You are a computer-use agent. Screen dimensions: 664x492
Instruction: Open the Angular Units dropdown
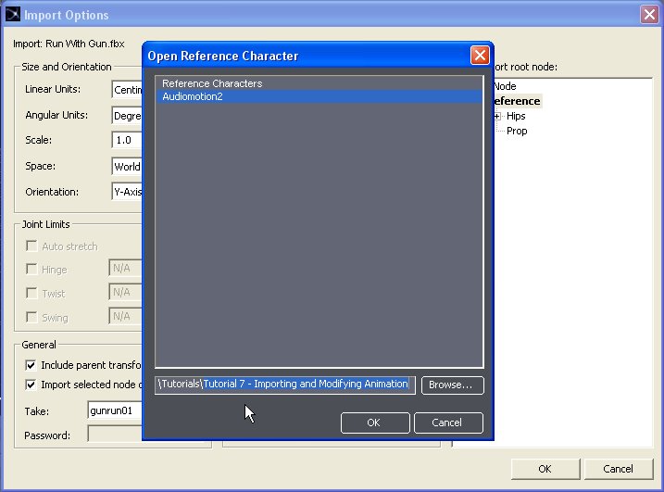(127, 115)
